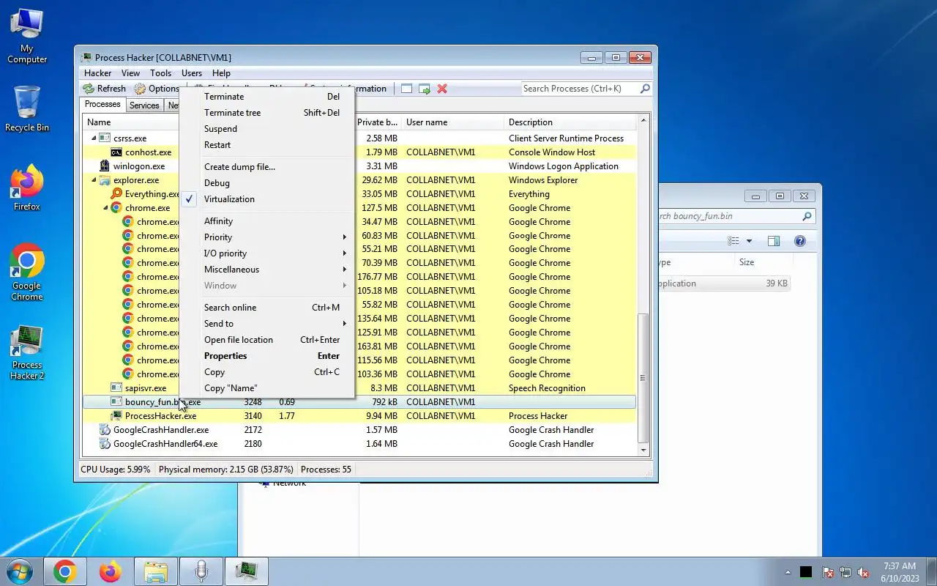Click the CPU Usage status bar entry
This screenshot has width=937, height=586.
click(116, 470)
